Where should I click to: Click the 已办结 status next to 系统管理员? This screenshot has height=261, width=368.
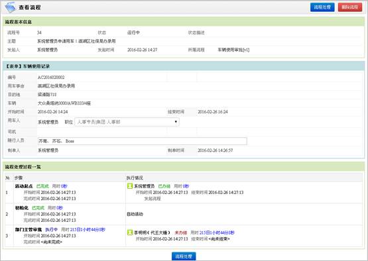click(164, 186)
